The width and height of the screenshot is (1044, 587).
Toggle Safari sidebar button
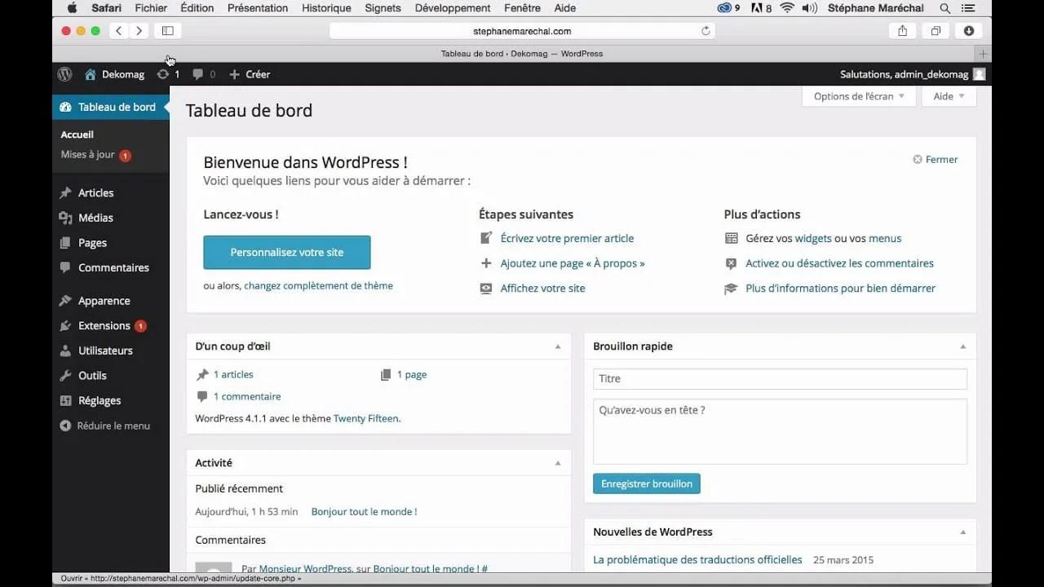coord(168,31)
